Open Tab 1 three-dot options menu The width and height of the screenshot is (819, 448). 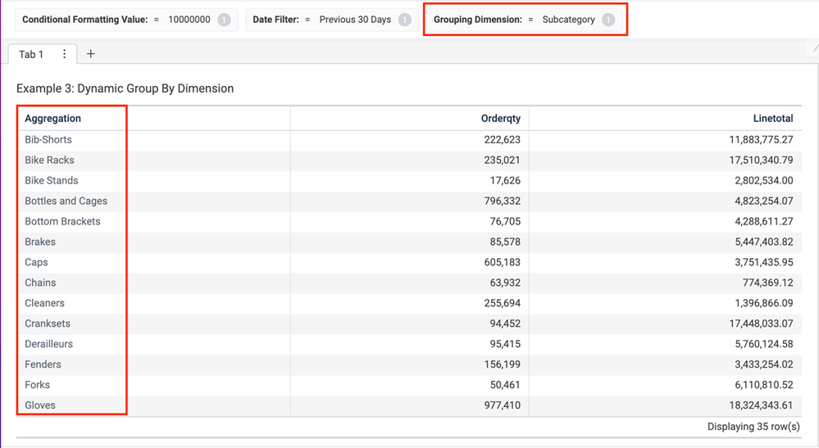point(64,54)
